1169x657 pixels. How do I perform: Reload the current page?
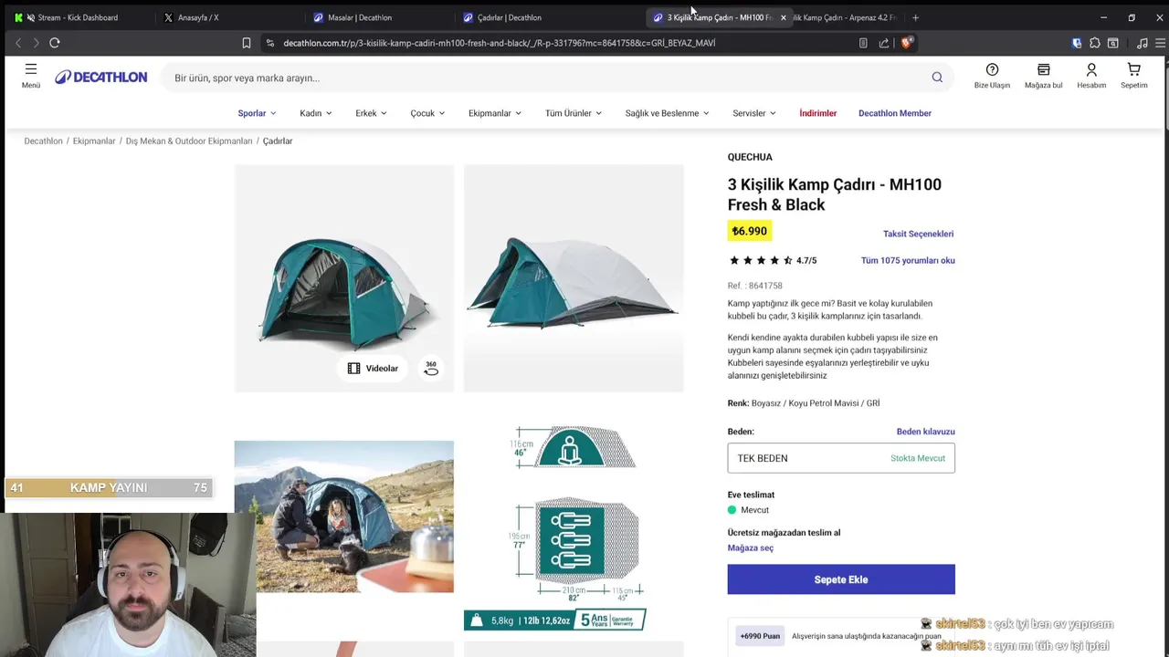pyautogui.click(x=55, y=43)
